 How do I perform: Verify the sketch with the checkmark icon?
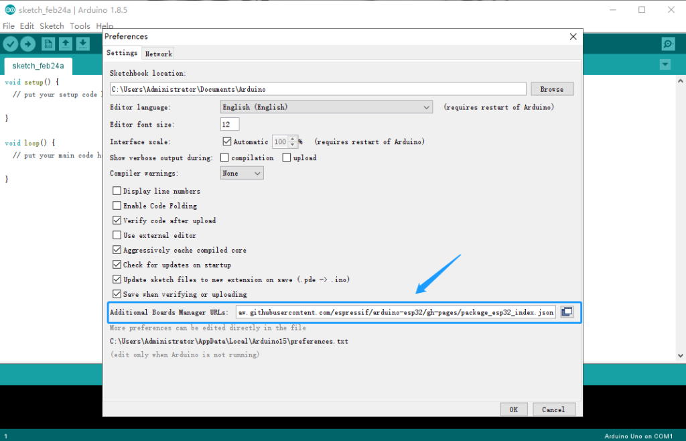click(x=11, y=43)
